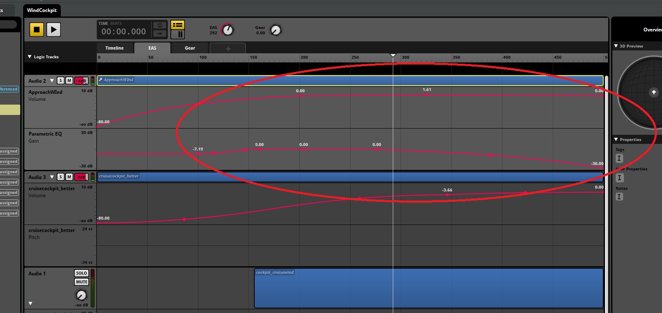Add a new parameter sheet with plus tab
The width and height of the screenshot is (662, 313).
click(x=228, y=48)
